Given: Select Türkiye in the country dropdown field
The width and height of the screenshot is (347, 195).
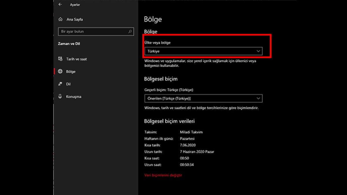Looking at the screenshot, I should tap(156, 51).
